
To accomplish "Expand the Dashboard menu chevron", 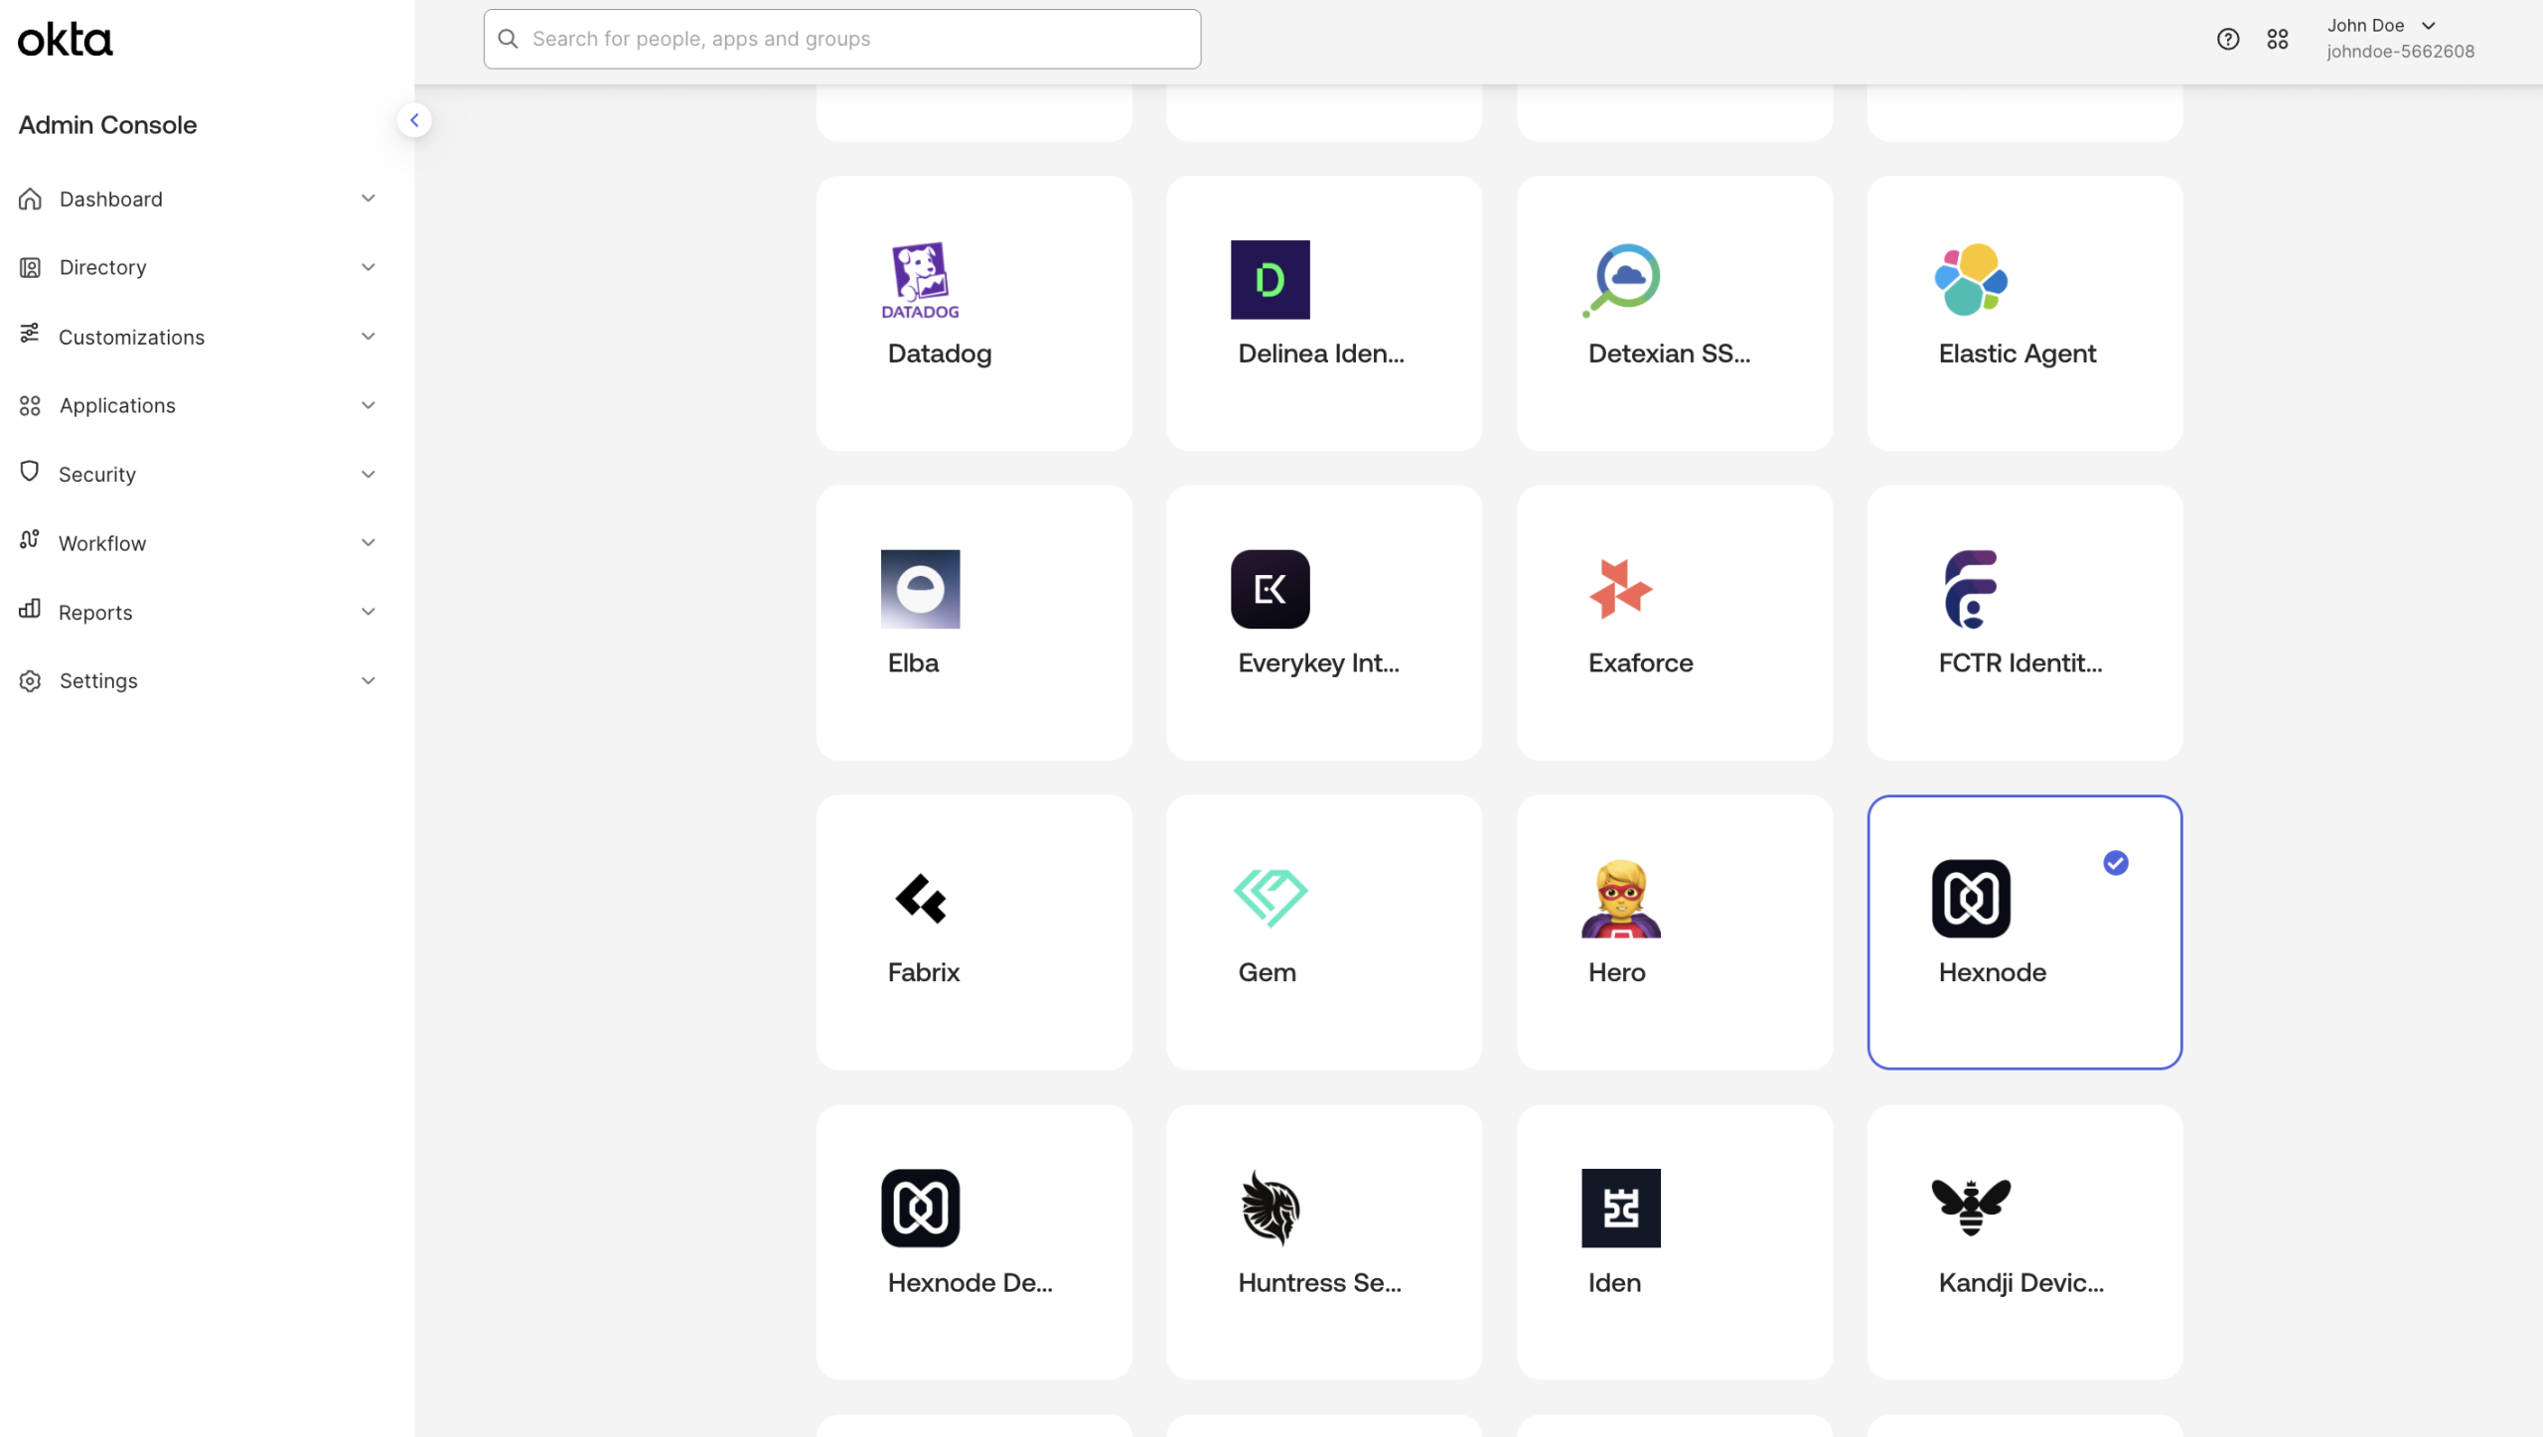I will [x=369, y=198].
